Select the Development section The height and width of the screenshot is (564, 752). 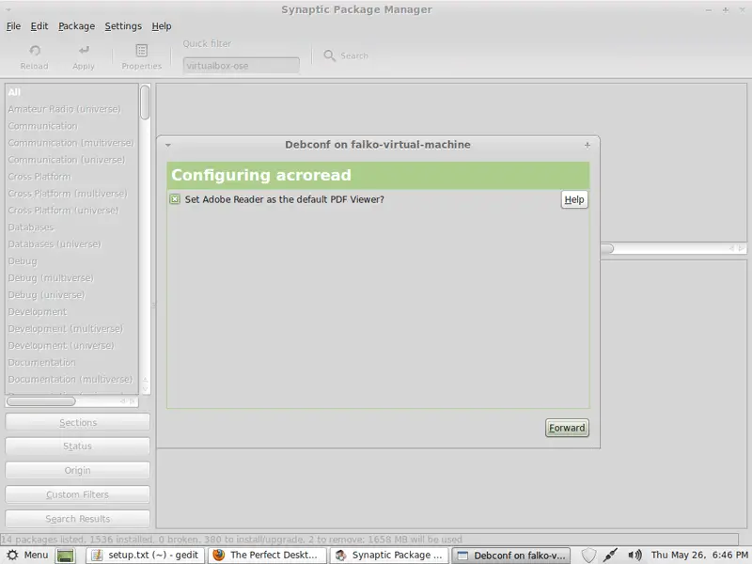pos(72,312)
